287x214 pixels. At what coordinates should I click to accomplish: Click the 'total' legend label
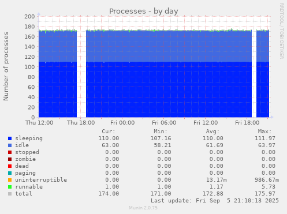click(x=24, y=194)
